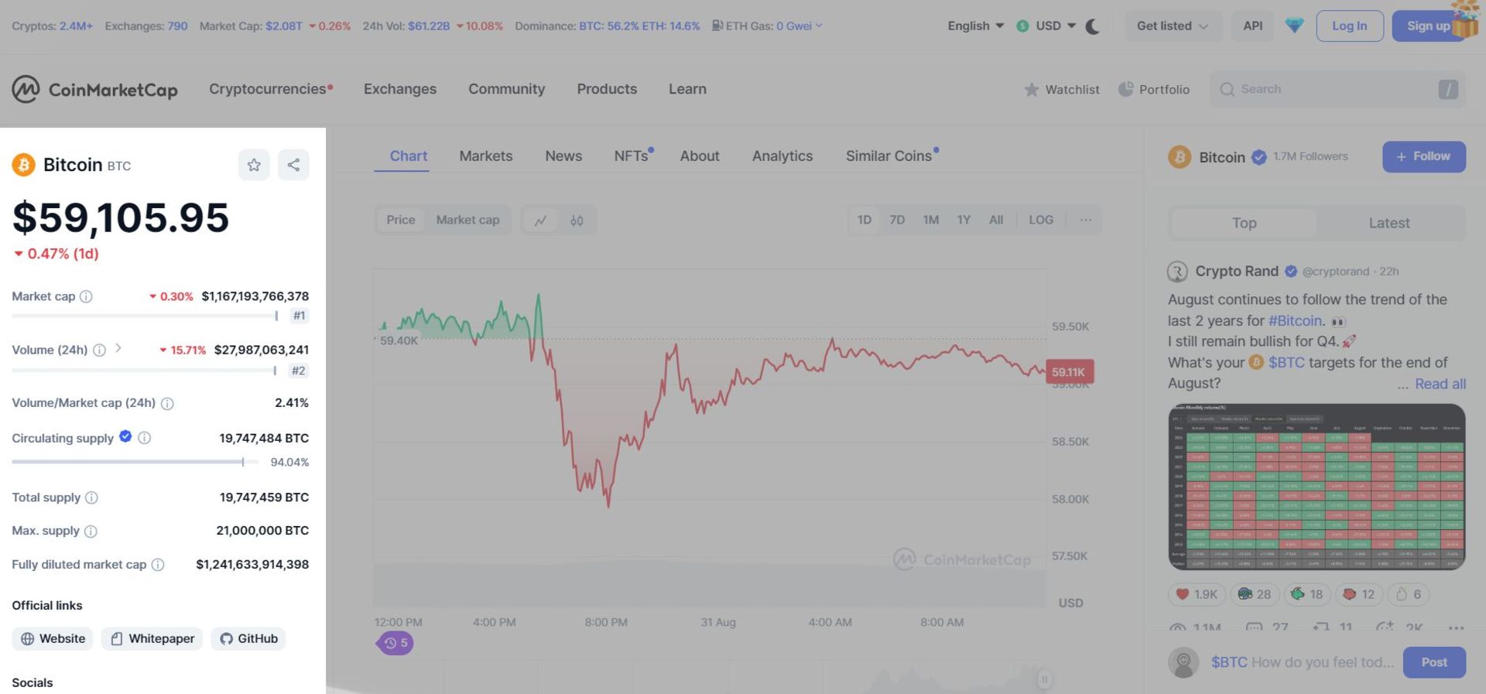Add Bitcoin to watchlist with star icon
The width and height of the screenshot is (1486, 694).
pyautogui.click(x=254, y=165)
